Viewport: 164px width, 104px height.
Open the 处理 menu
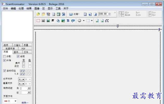coord(21,8)
